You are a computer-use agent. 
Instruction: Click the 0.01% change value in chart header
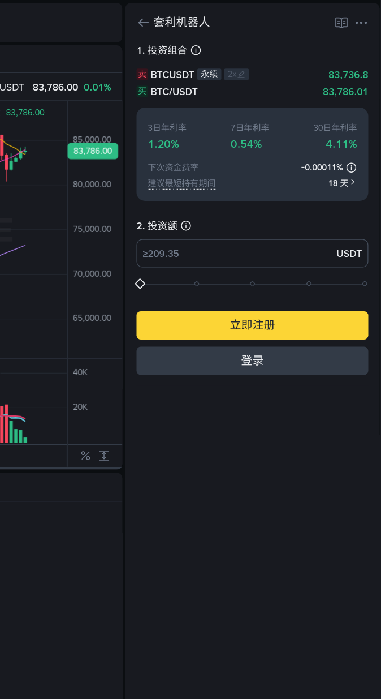tap(97, 87)
